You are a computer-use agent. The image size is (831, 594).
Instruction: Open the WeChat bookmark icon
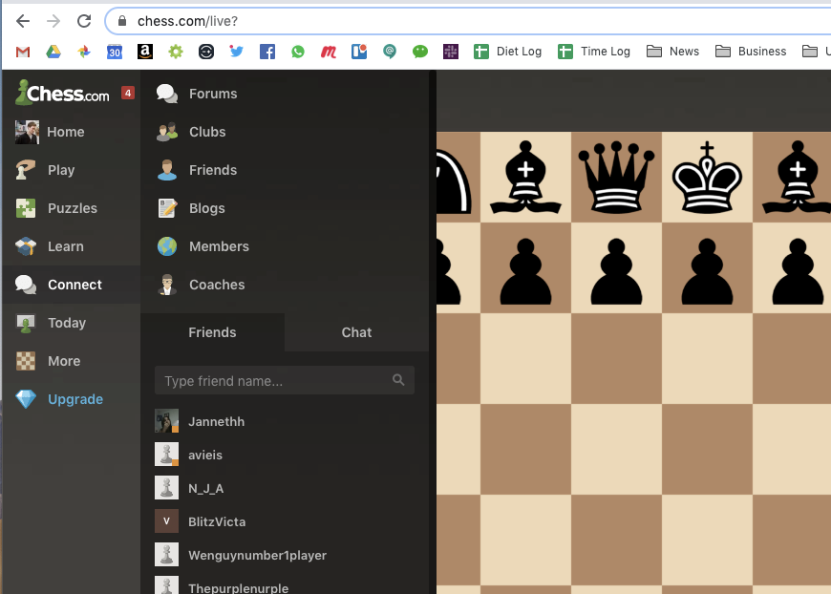click(x=420, y=52)
